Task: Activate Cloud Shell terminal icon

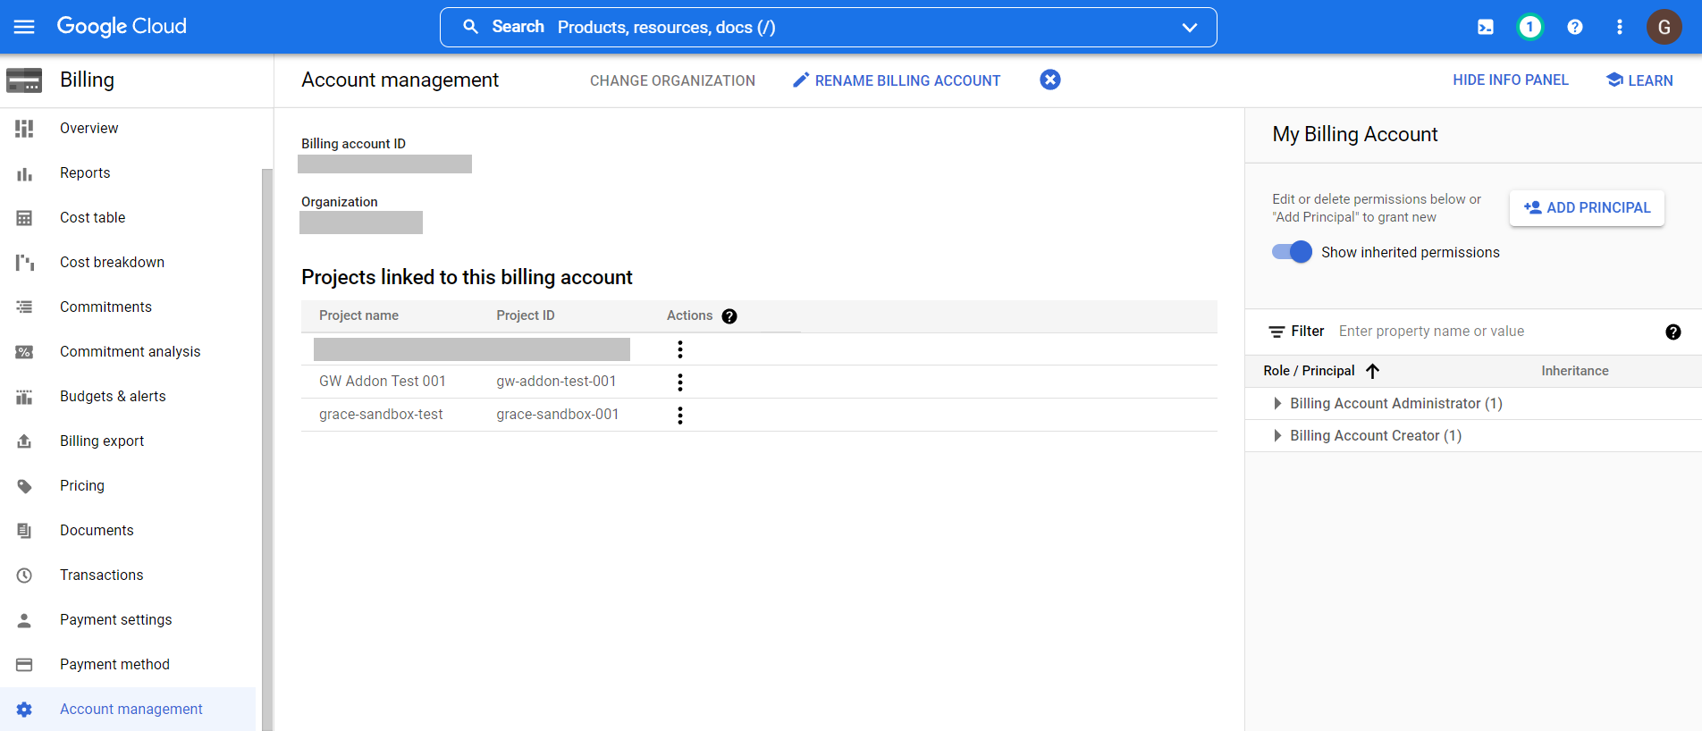Action: tap(1486, 27)
